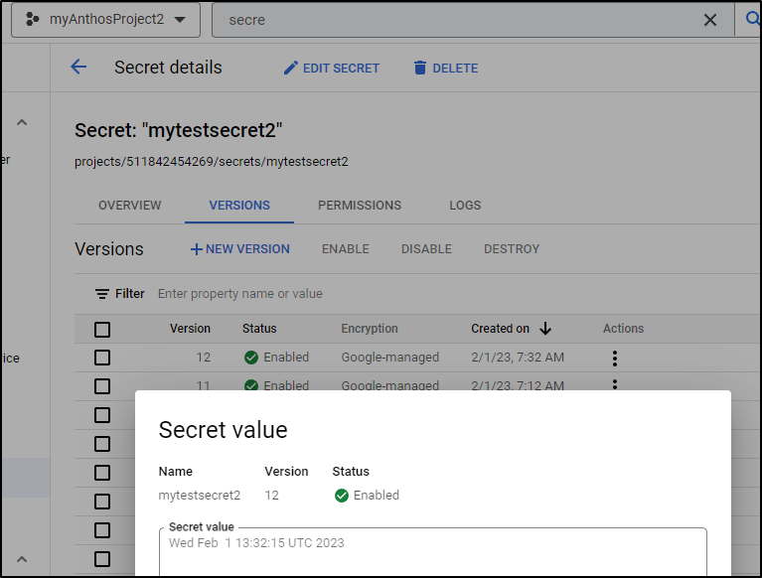Image resolution: width=762 pixels, height=578 pixels.
Task: Clear the search box with X
Action: coord(710,20)
